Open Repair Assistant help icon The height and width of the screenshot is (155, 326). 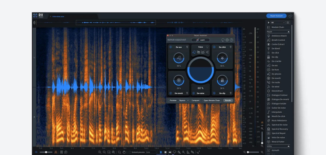pyautogui.click(x=231, y=40)
